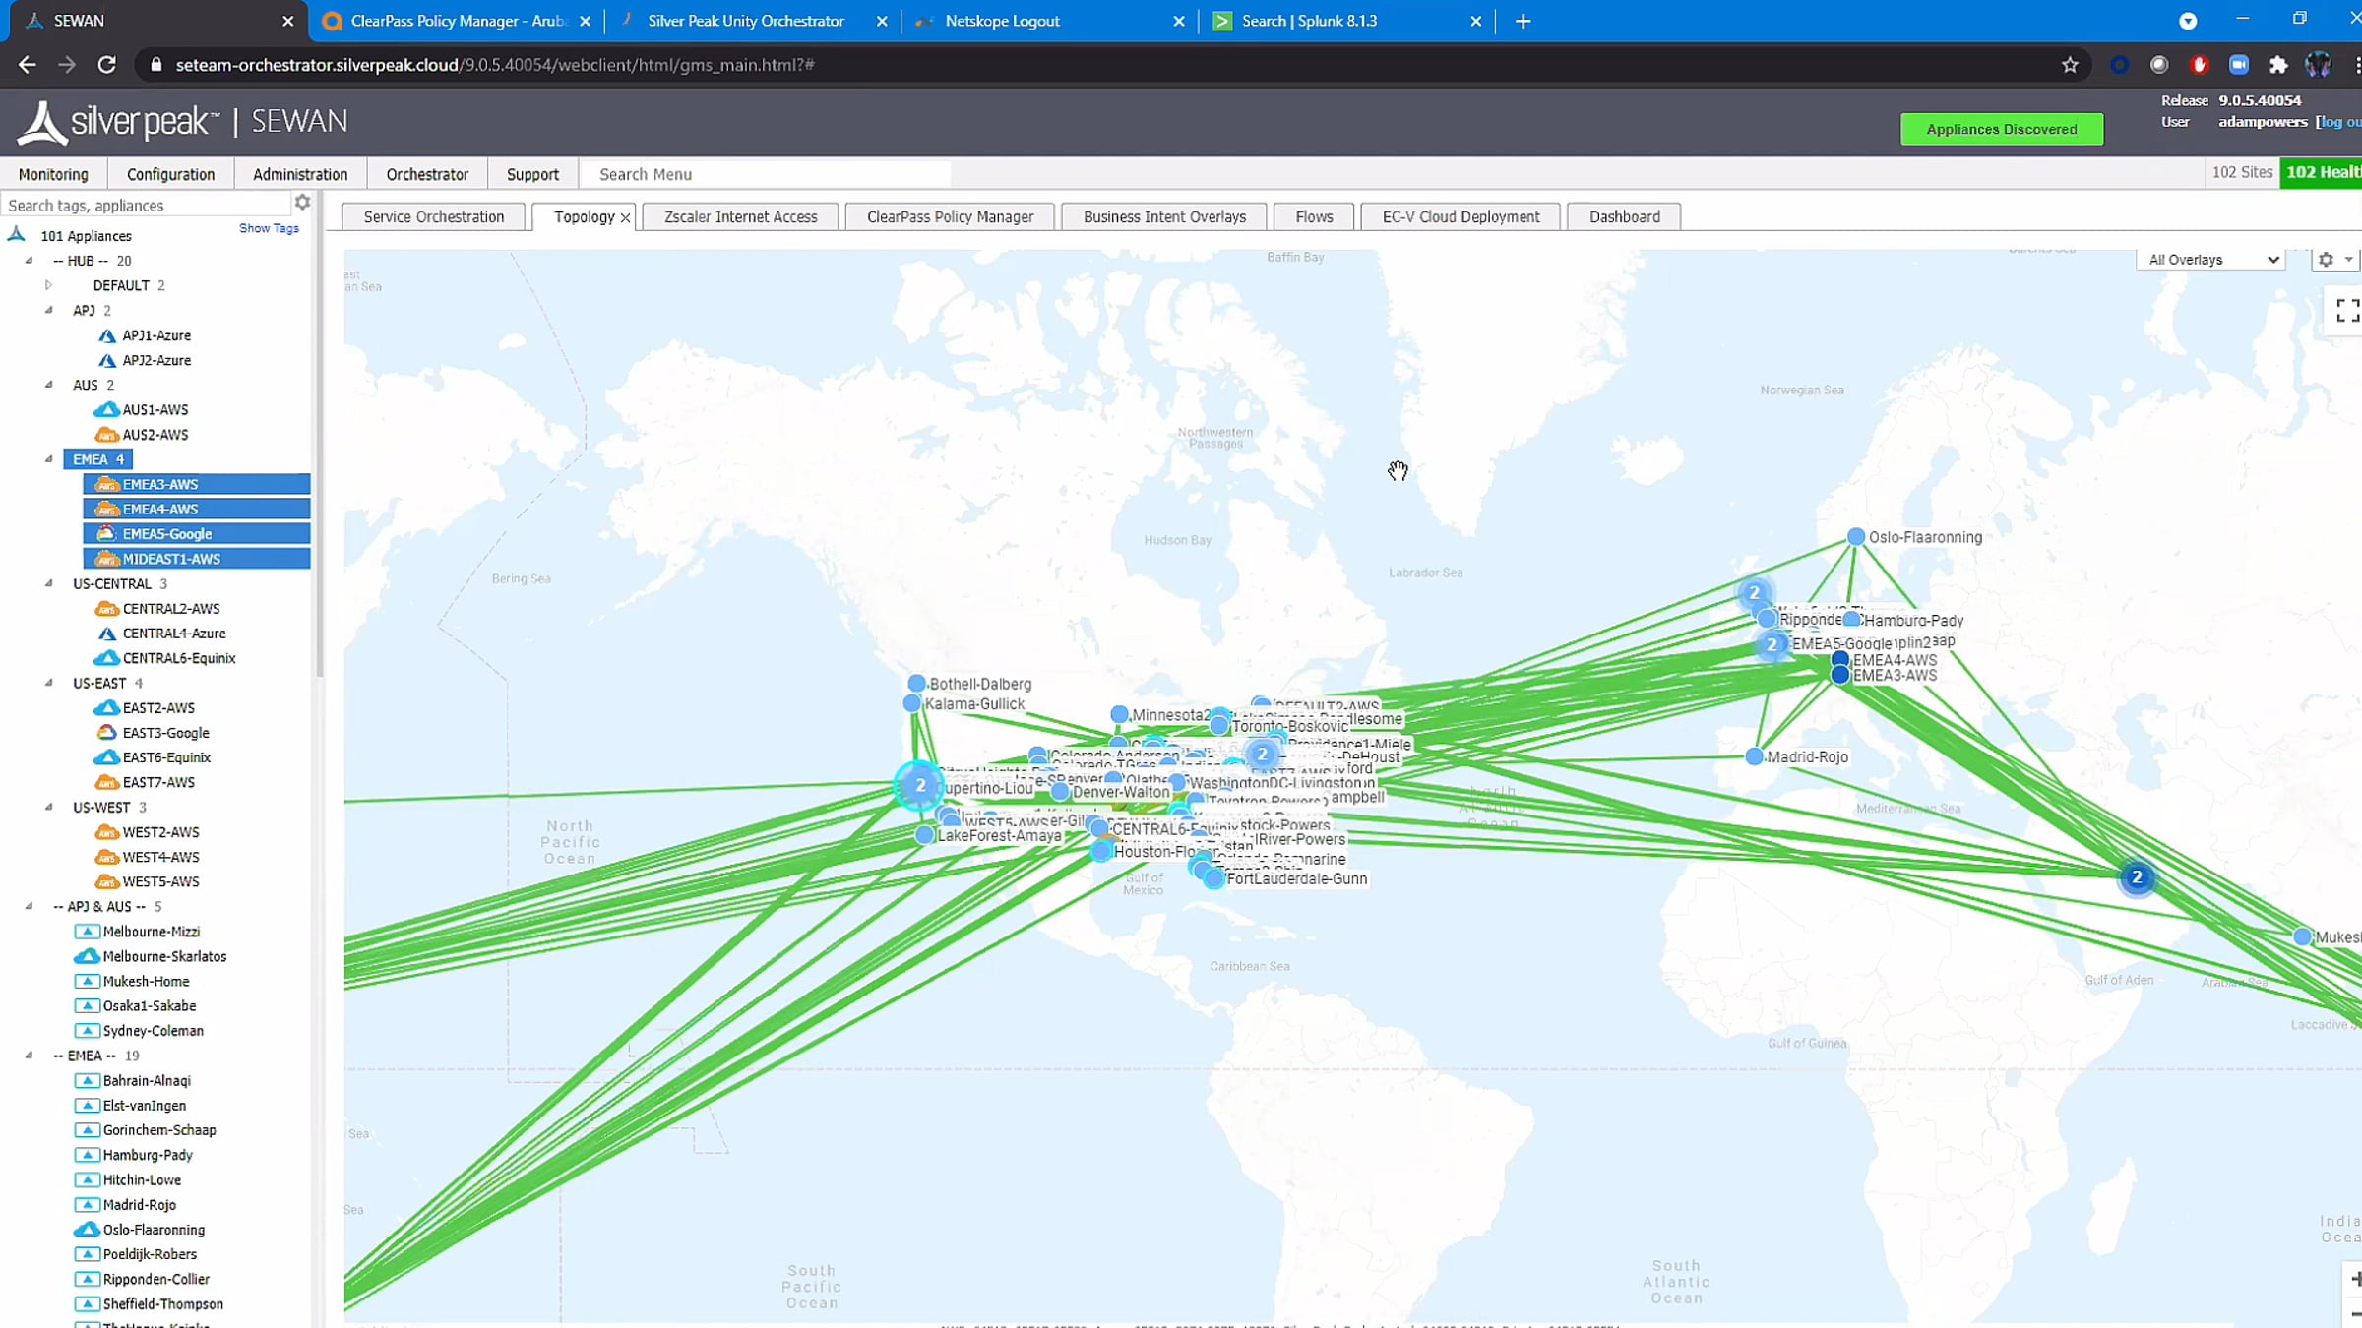Screen dimensions: 2362x1328
Task: Expand the DEFAULT hub group
Action: [48, 285]
